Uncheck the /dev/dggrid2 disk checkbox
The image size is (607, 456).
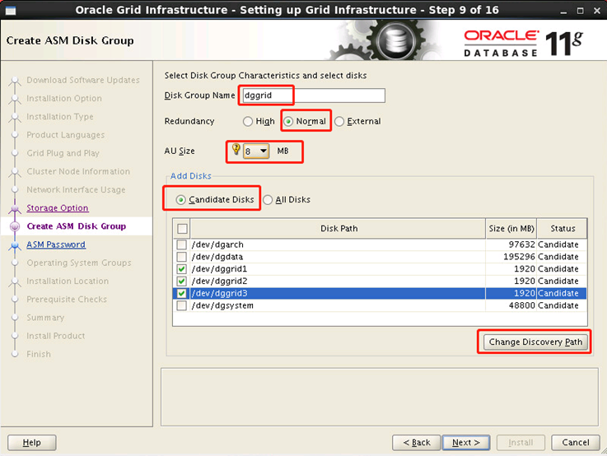(181, 282)
